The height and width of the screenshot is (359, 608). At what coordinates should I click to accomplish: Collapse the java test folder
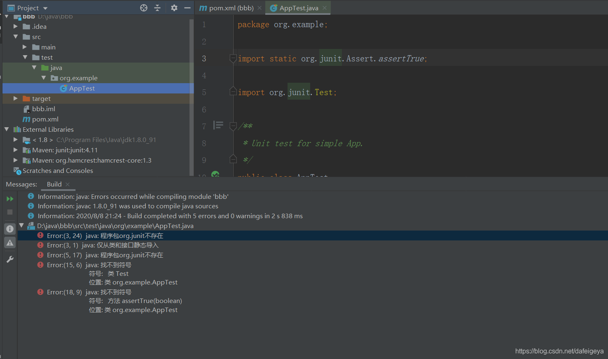34,68
